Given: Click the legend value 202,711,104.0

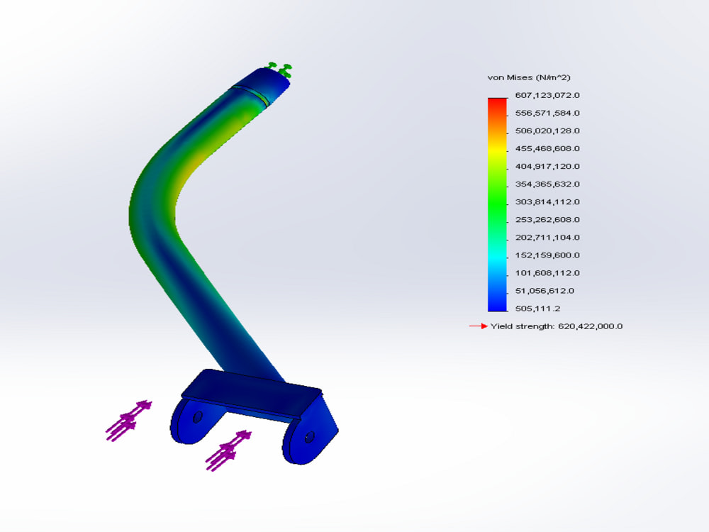Looking at the screenshot, I should (547, 237).
